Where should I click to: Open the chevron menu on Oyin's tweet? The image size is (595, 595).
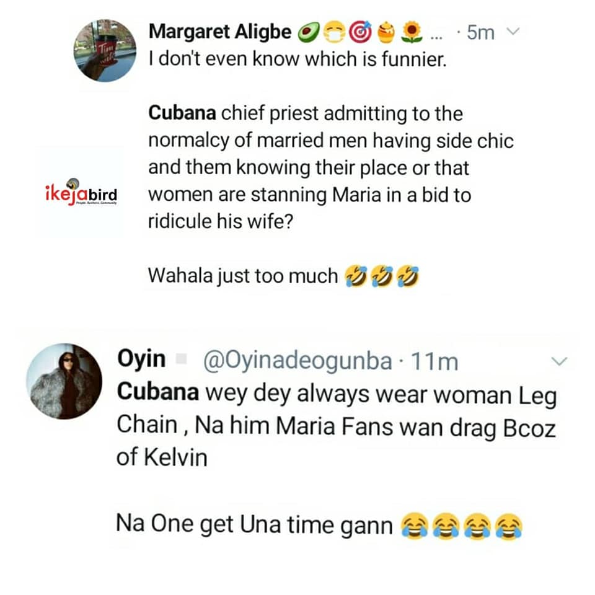coord(559,361)
